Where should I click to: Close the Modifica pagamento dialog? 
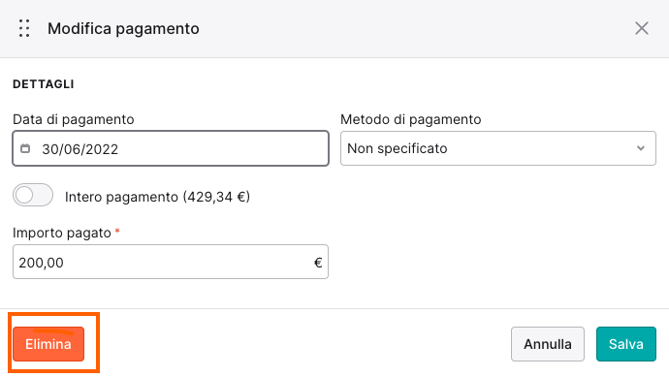pyautogui.click(x=641, y=28)
